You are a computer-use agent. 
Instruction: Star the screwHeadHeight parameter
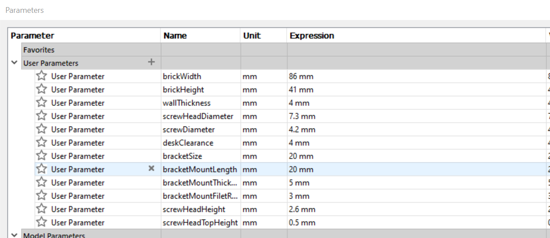42,209
